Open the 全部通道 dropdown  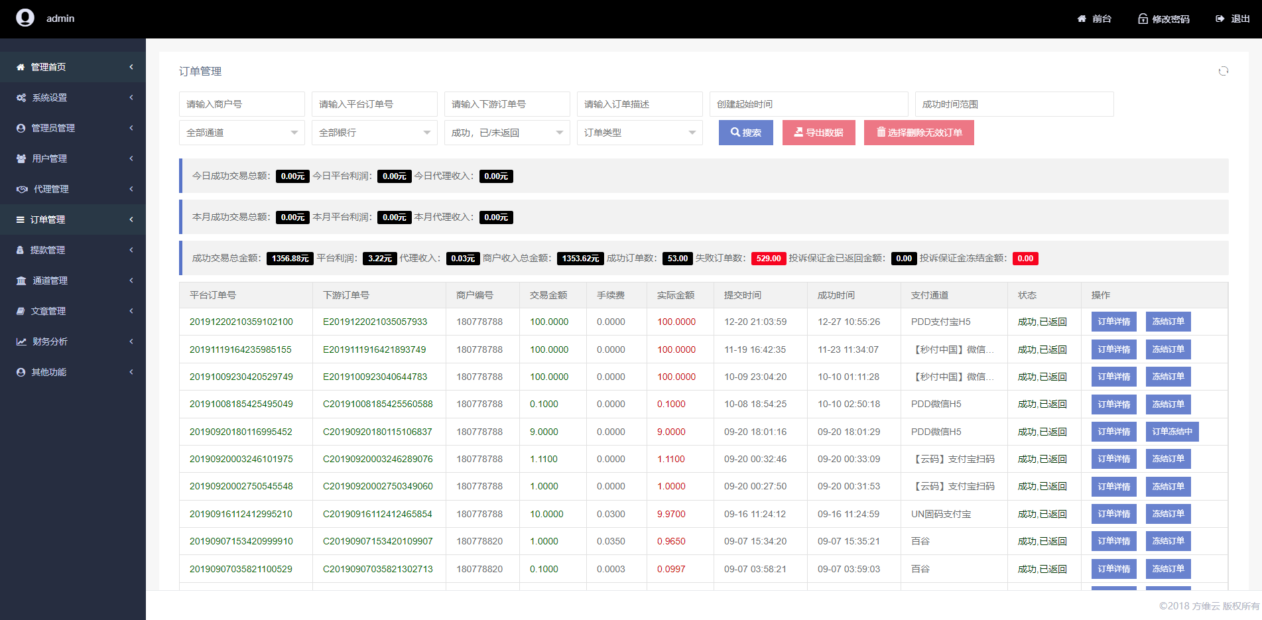pos(241,133)
